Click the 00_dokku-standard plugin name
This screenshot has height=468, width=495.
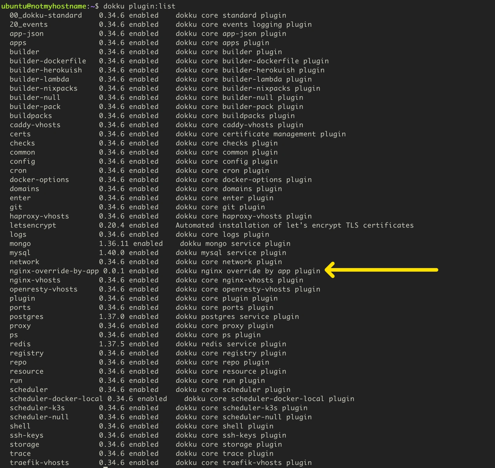point(46,15)
